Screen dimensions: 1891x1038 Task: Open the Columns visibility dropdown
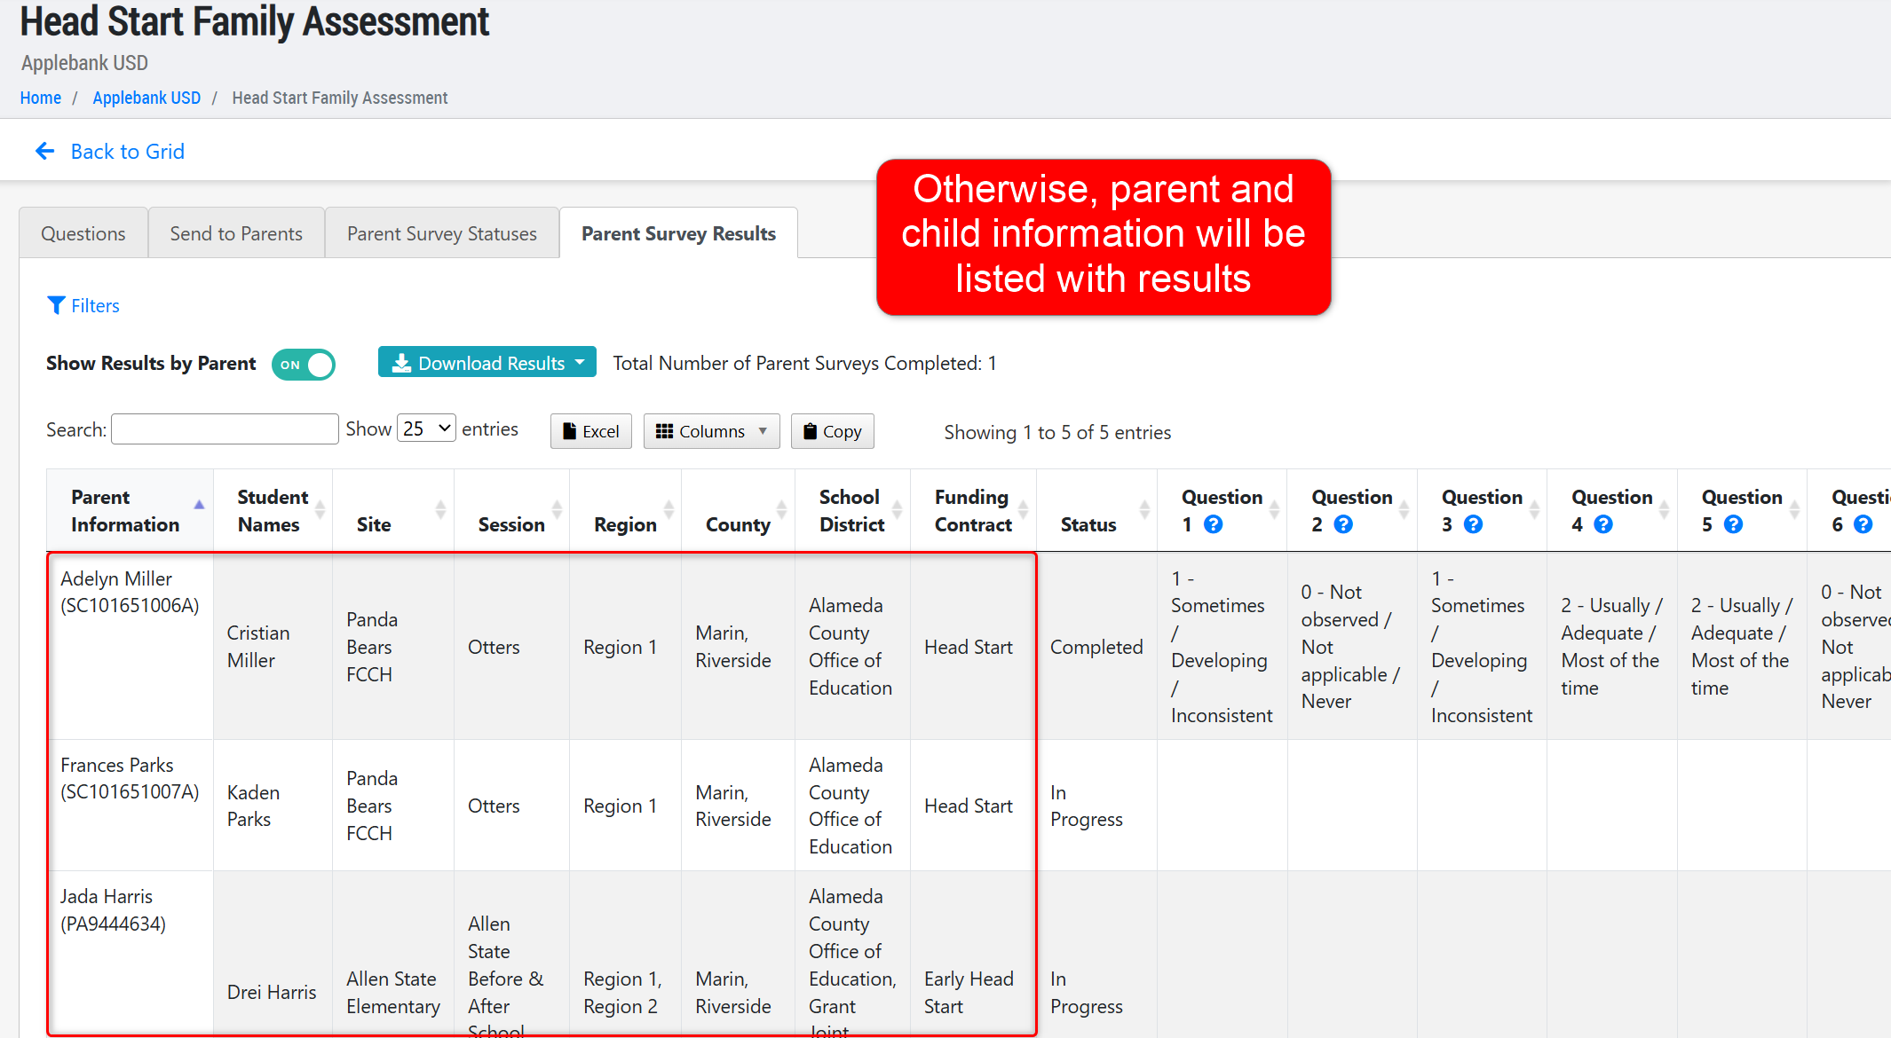[711, 431]
